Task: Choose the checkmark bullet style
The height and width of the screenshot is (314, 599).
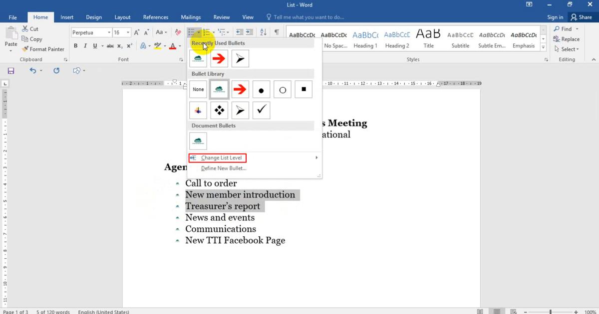Action: tap(261, 111)
